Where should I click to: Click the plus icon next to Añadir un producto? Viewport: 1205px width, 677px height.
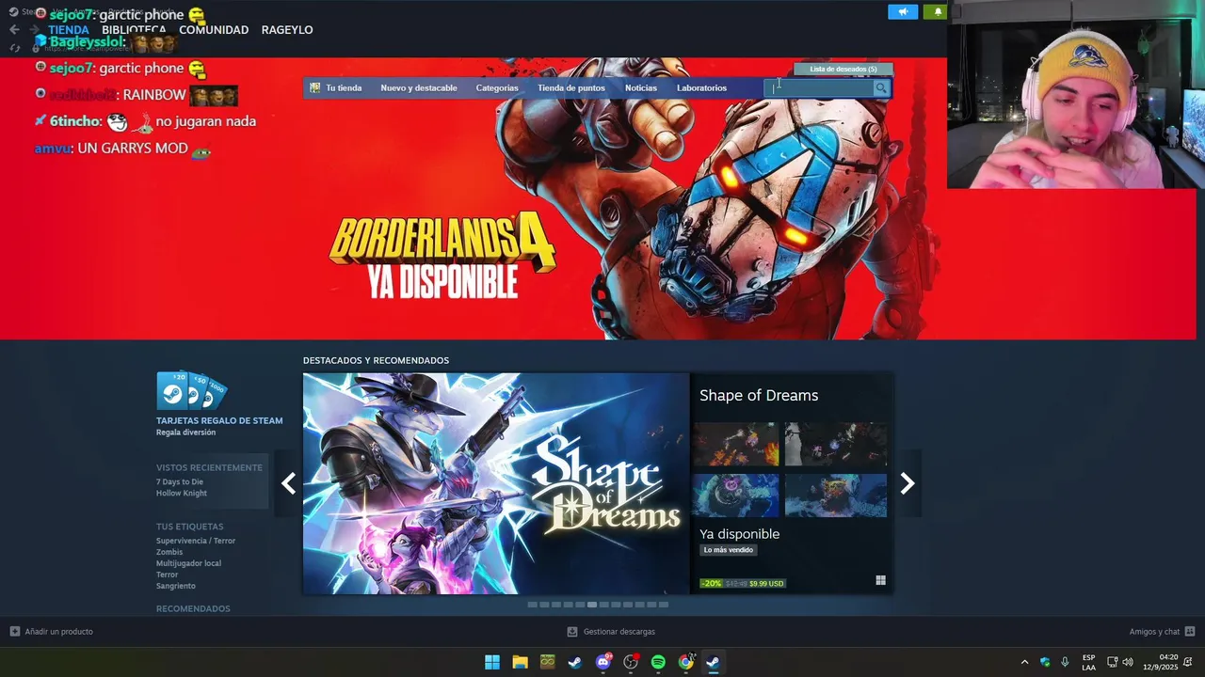[14, 632]
